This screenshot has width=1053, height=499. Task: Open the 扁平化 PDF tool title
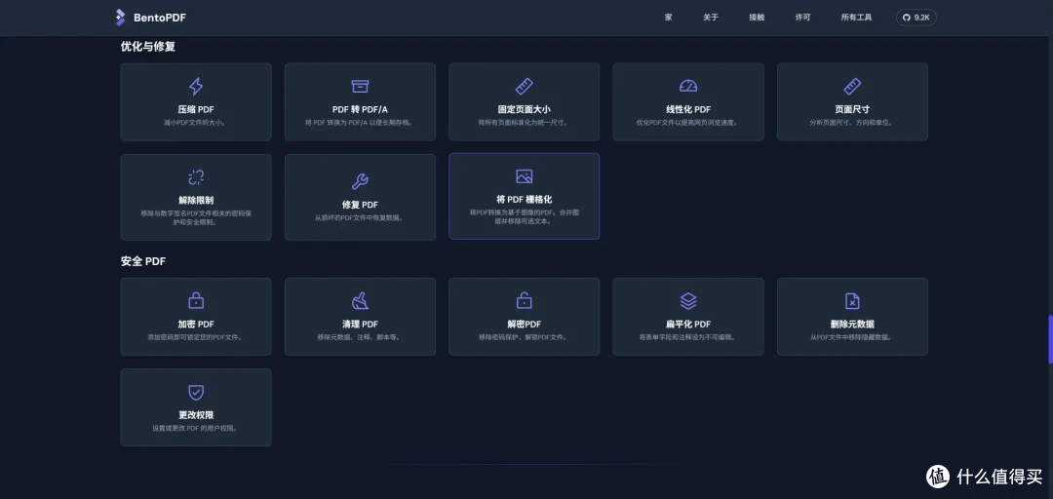(x=688, y=324)
